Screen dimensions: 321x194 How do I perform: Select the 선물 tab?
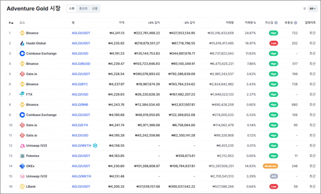(x=94, y=8)
